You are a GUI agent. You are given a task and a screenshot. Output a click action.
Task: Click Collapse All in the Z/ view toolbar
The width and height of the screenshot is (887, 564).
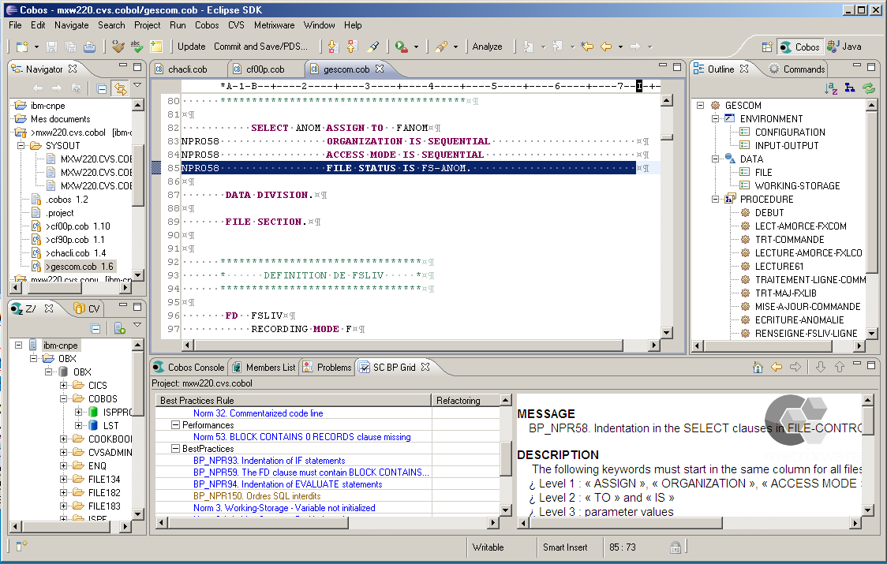(95, 329)
